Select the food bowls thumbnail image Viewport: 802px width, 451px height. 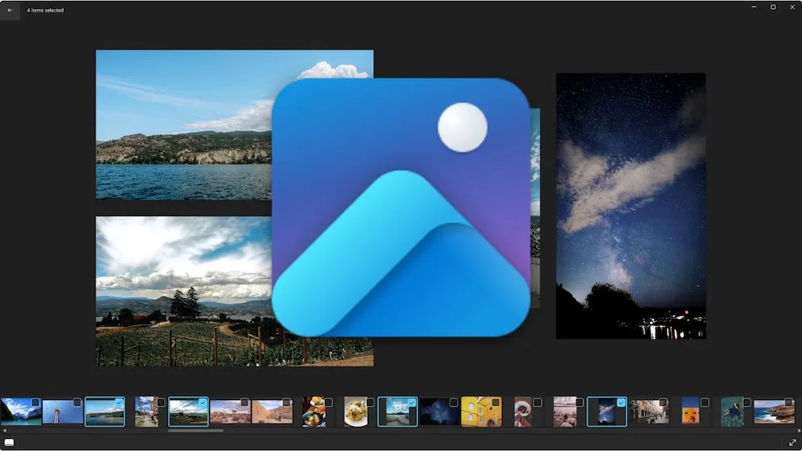pos(314,412)
